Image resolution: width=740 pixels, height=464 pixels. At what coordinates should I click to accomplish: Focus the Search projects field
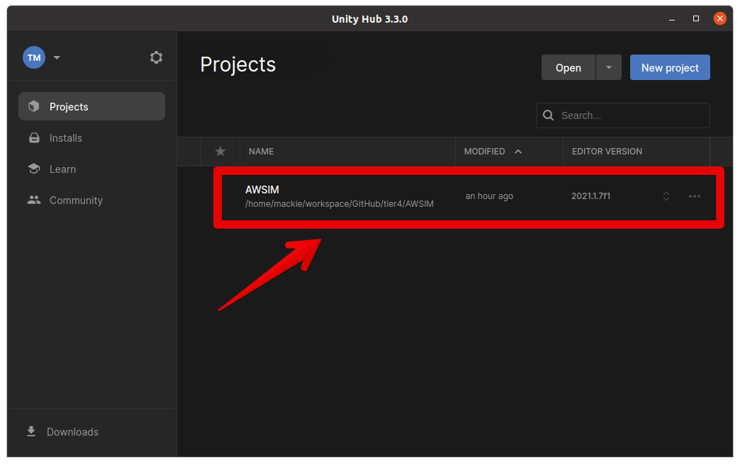click(623, 115)
